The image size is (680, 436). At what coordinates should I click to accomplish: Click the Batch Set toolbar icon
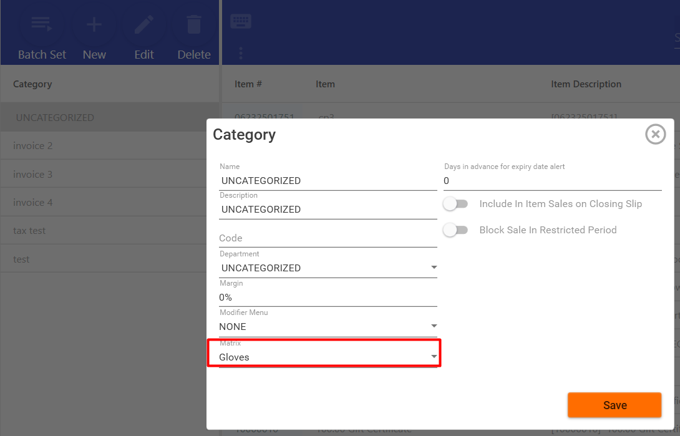42,24
